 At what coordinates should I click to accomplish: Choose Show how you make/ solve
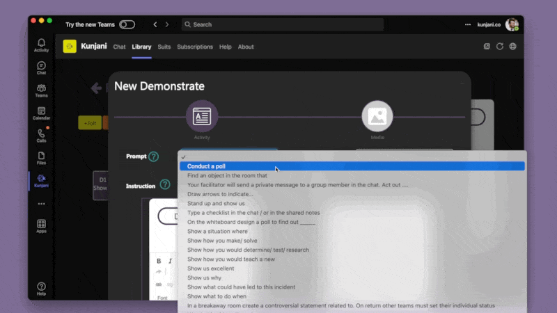[x=352, y=240]
